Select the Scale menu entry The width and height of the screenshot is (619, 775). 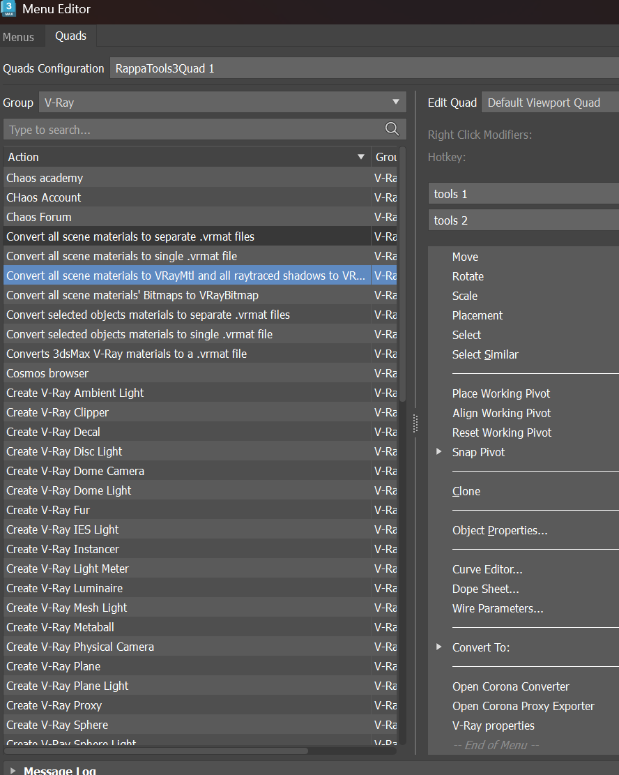click(x=465, y=296)
